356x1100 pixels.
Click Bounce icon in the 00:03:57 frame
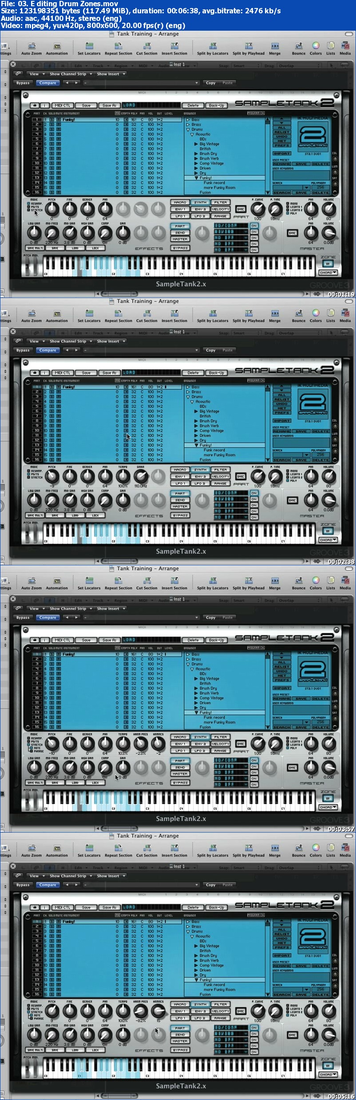tap(299, 580)
